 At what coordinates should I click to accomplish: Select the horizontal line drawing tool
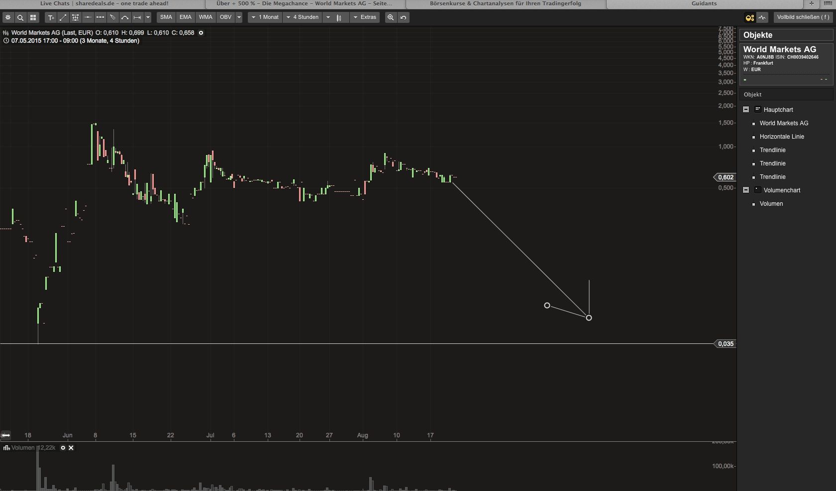[x=87, y=17]
